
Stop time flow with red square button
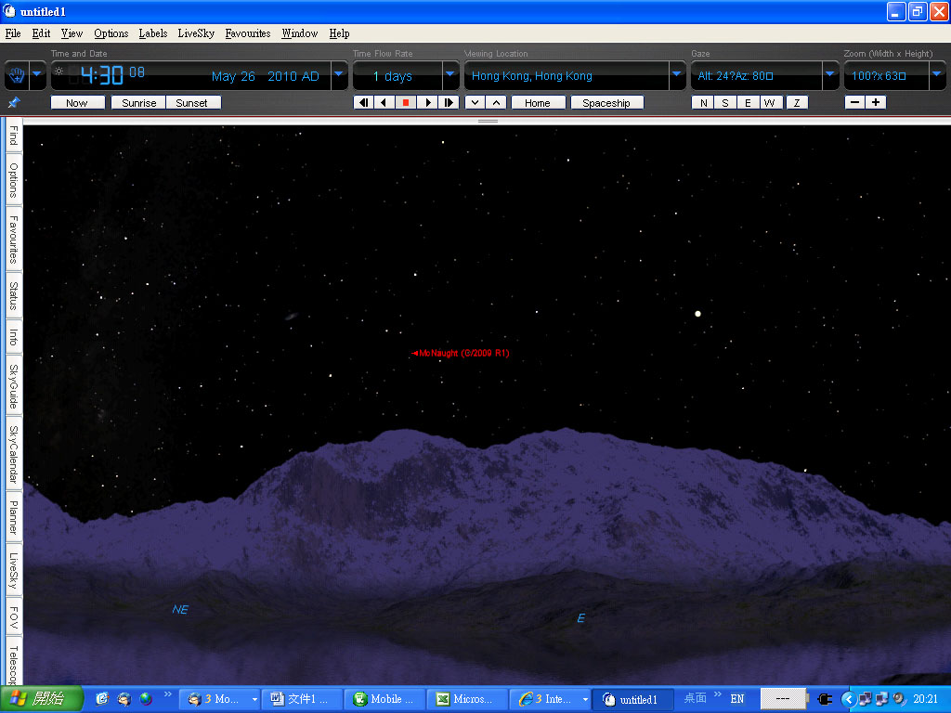click(x=406, y=103)
